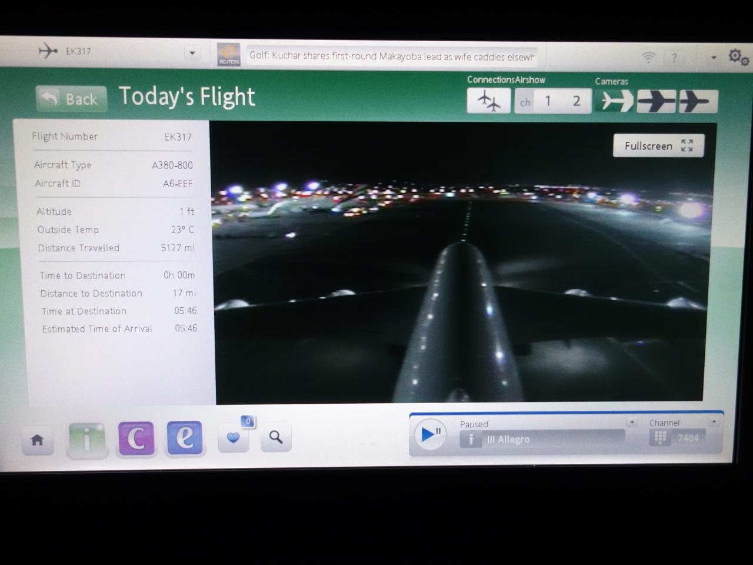Screen dimensions: 753x565
Task: Select Airshow channel 2
Action: 577,101
